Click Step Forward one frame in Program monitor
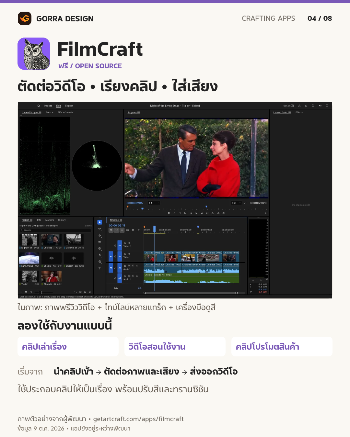Screen dimensions: 350x437 (202, 213)
